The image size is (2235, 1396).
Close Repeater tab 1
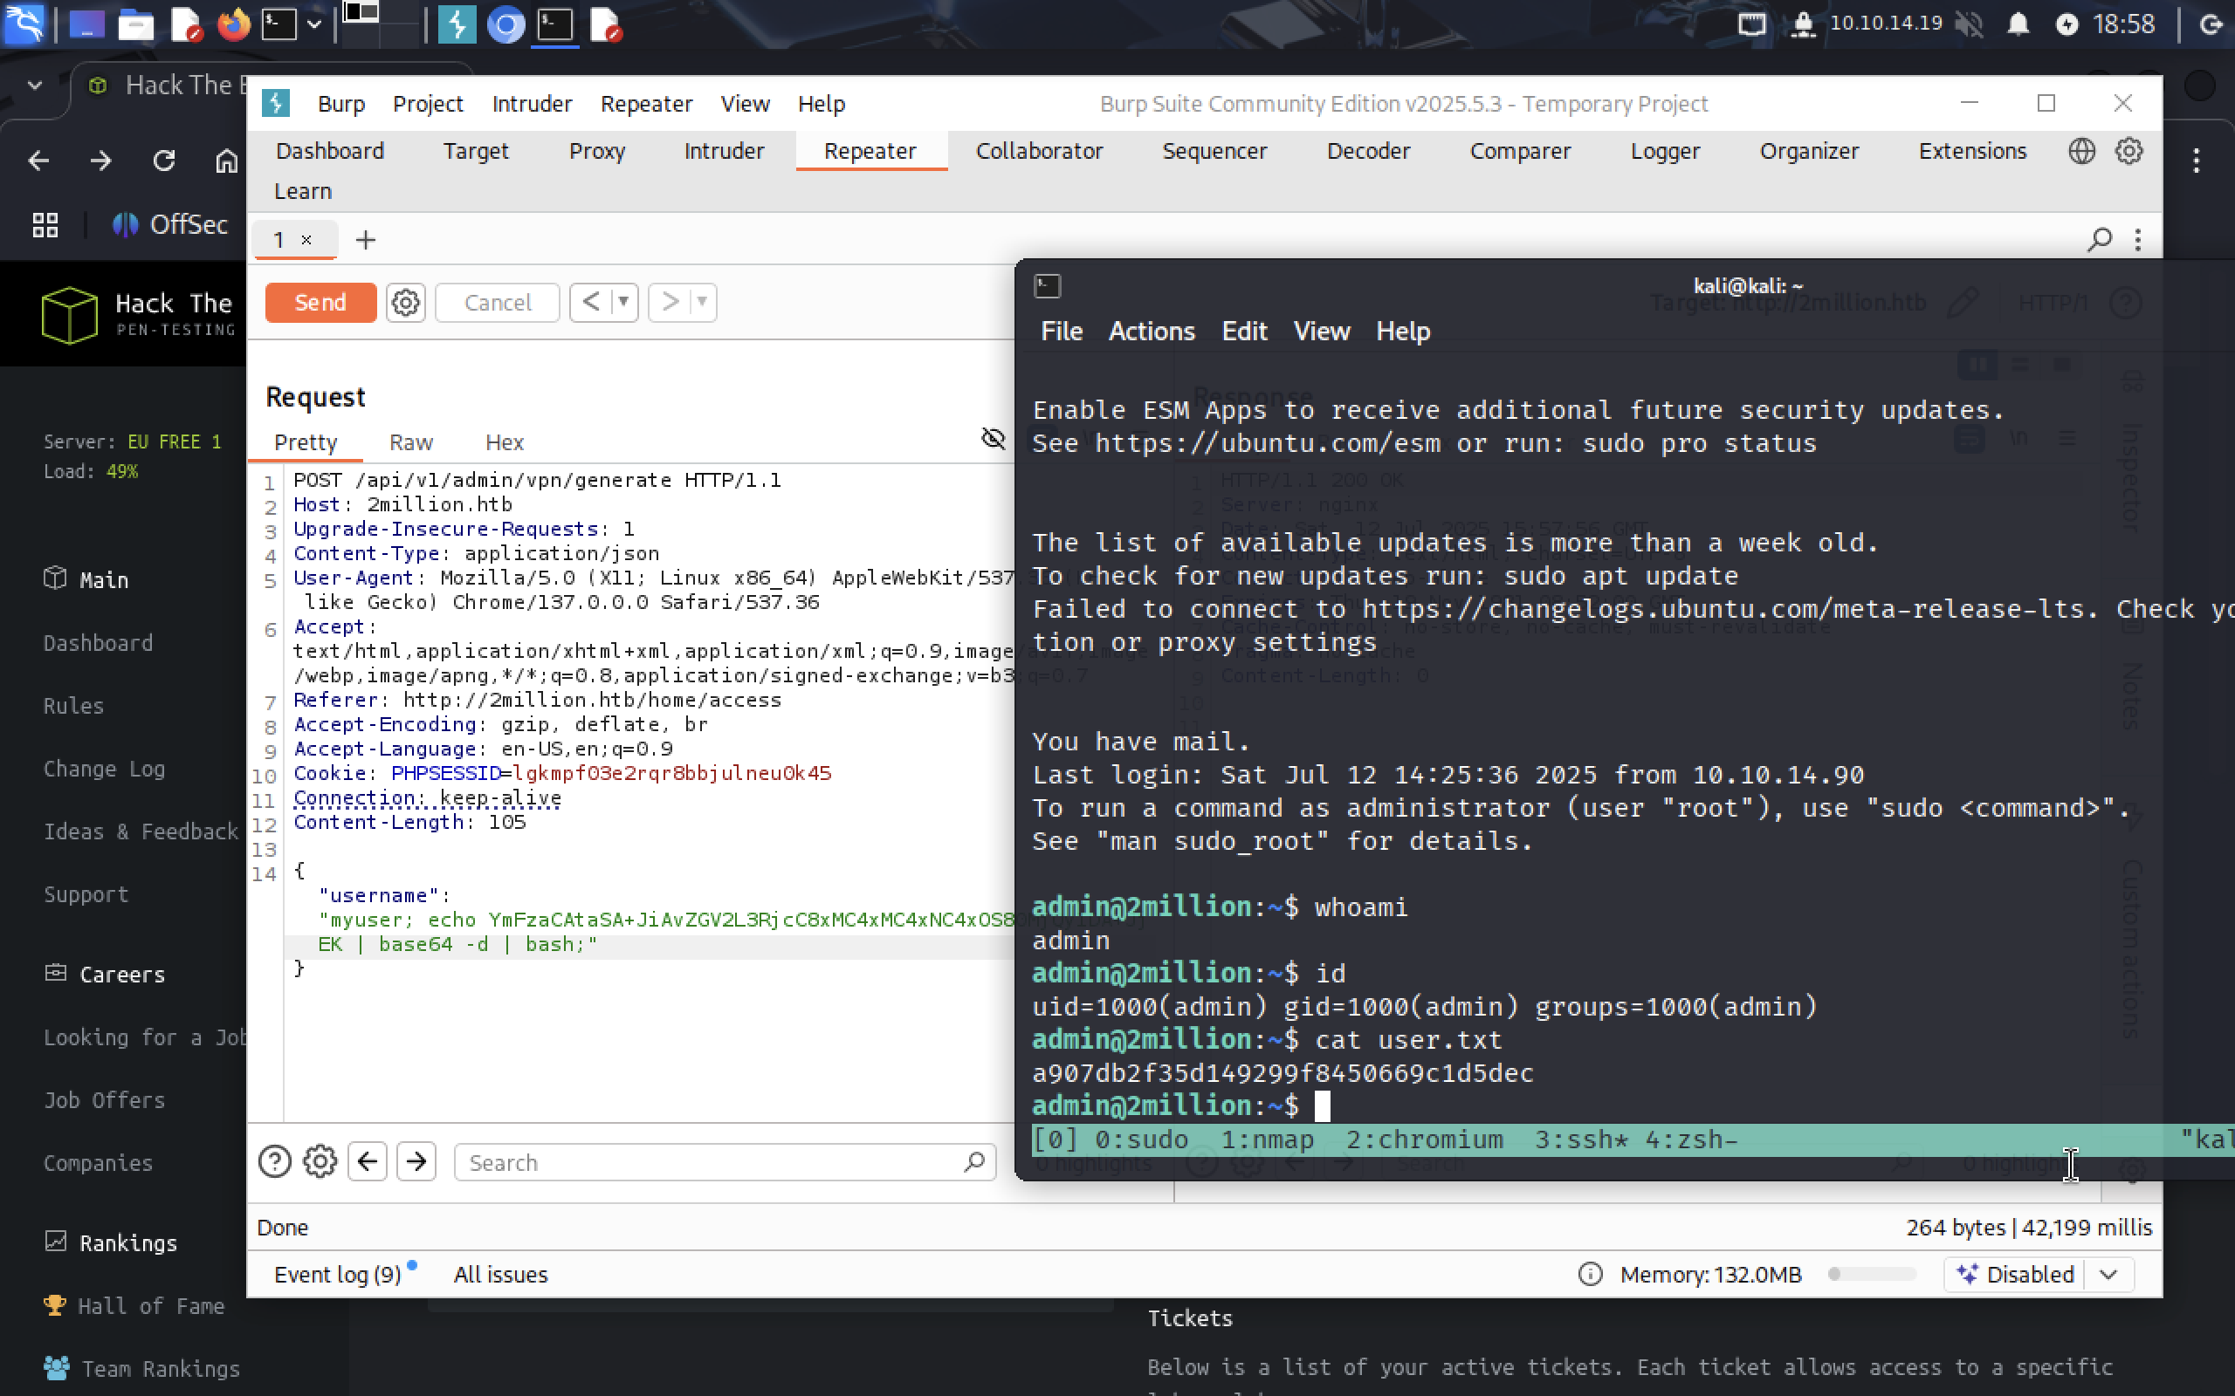tap(306, 240)
